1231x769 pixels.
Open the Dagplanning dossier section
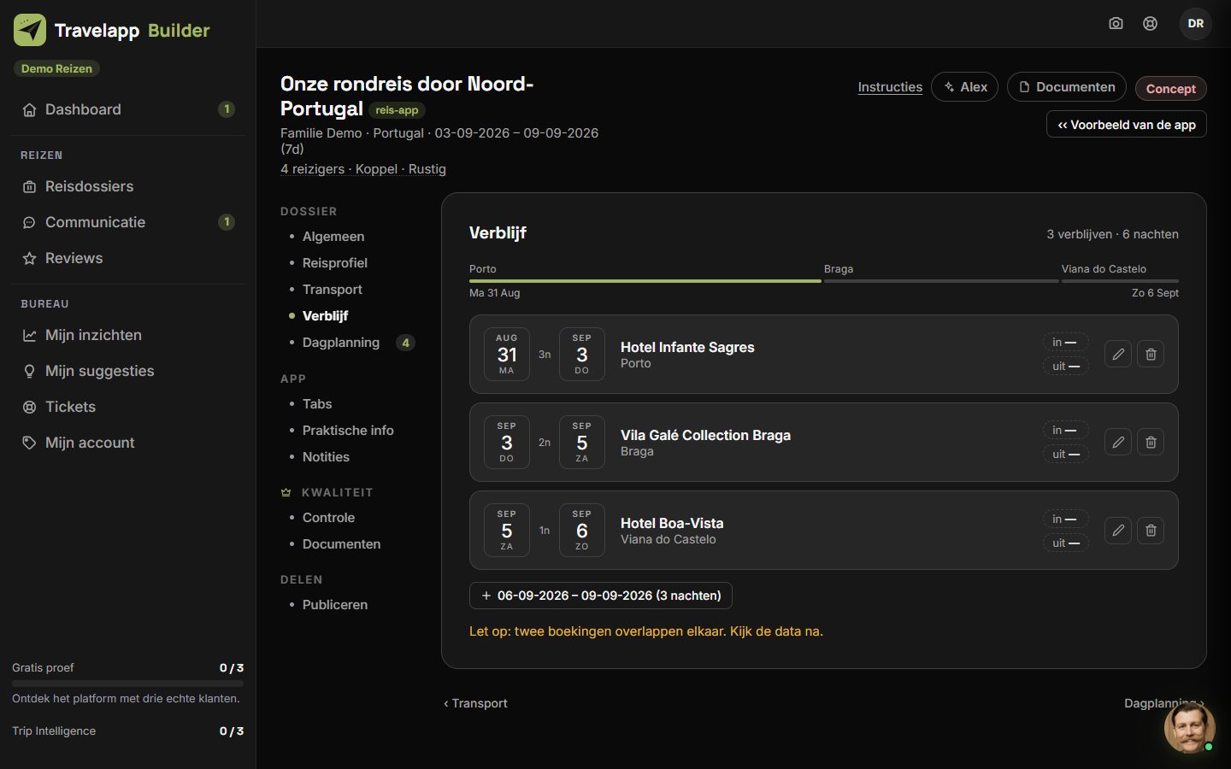(341, 343)
